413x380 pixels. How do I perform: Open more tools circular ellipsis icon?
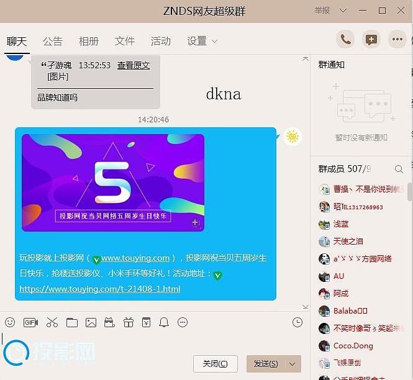tap(183, 322)
